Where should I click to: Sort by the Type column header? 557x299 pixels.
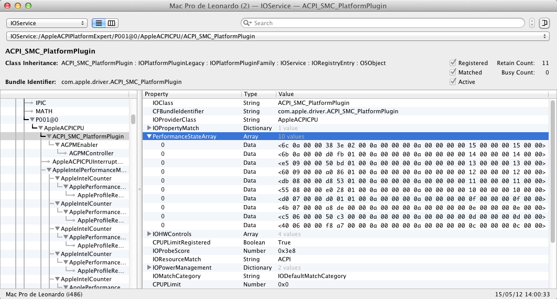point(259,94)
